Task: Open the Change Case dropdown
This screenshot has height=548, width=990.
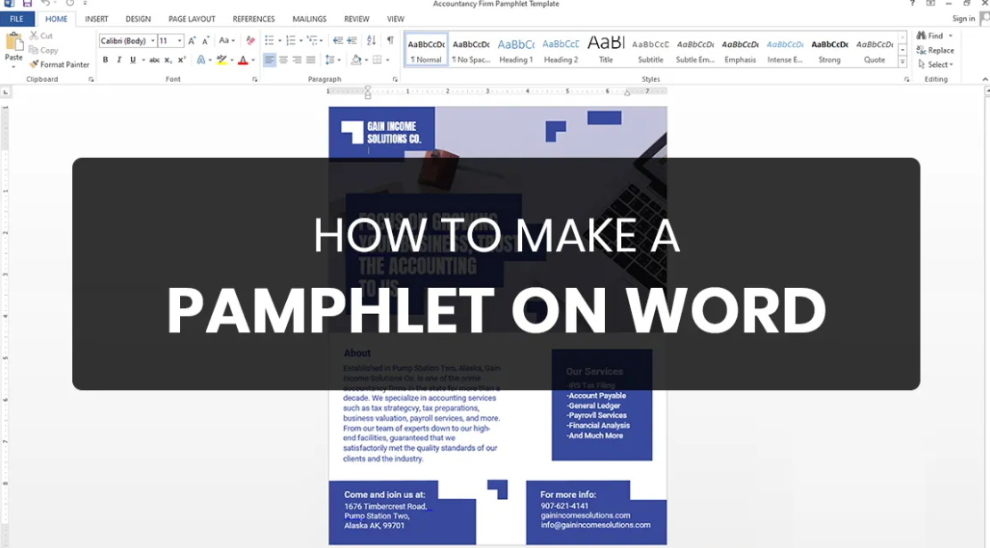Action: pos(226,41)
